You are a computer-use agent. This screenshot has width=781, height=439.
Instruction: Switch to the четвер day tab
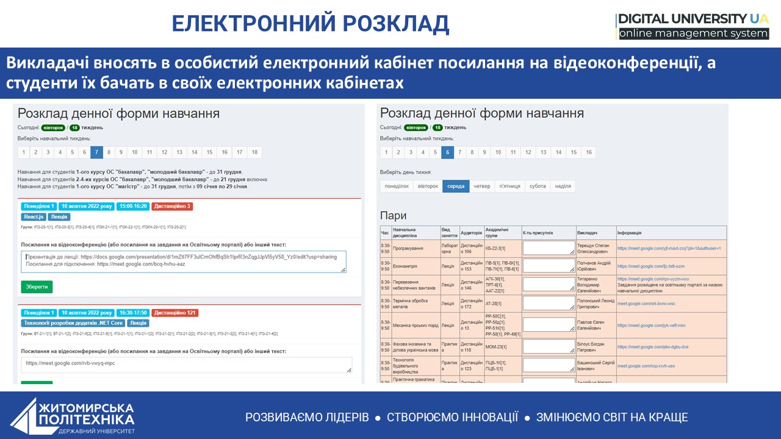(482, 187)
